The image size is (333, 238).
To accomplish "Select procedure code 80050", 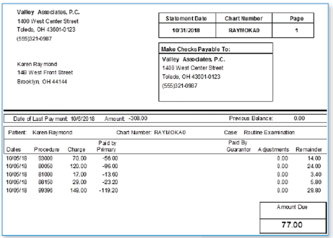I will [45, 166].
